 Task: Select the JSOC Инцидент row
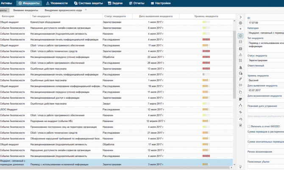point(117,109)
